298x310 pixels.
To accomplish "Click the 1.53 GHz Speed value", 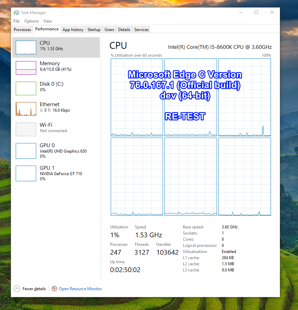I will (x=149, y=235).
